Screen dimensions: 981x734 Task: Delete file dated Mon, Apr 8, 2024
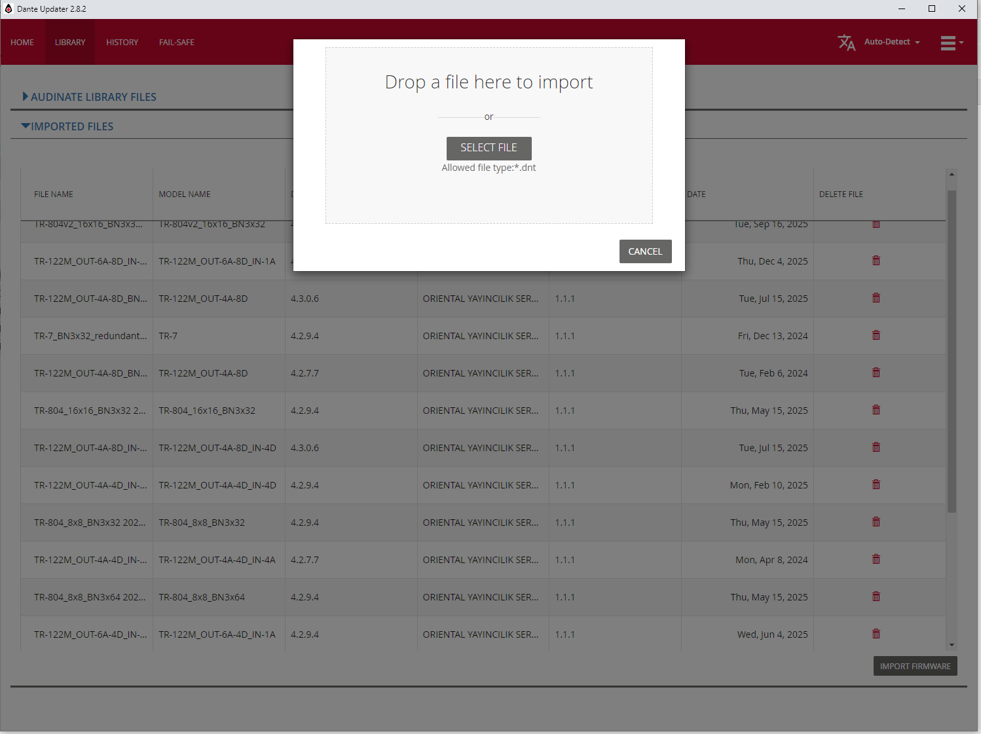click(876, 559)
